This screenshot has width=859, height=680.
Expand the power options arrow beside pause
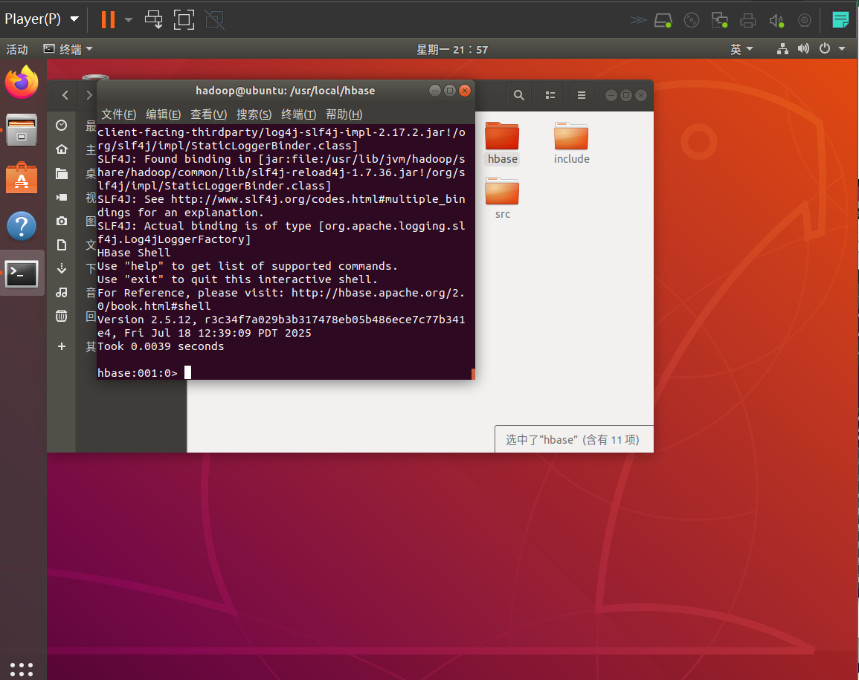tap(129, 20)
